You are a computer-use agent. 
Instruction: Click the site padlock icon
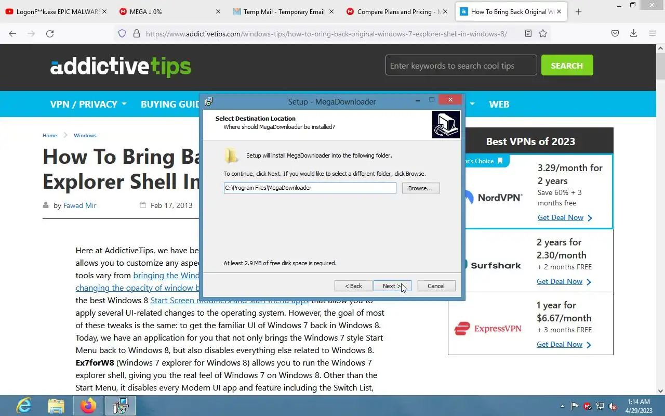point(137,33)
